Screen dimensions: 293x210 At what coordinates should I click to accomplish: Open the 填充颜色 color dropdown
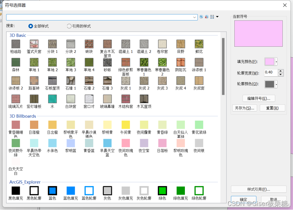tap(276, 62)
